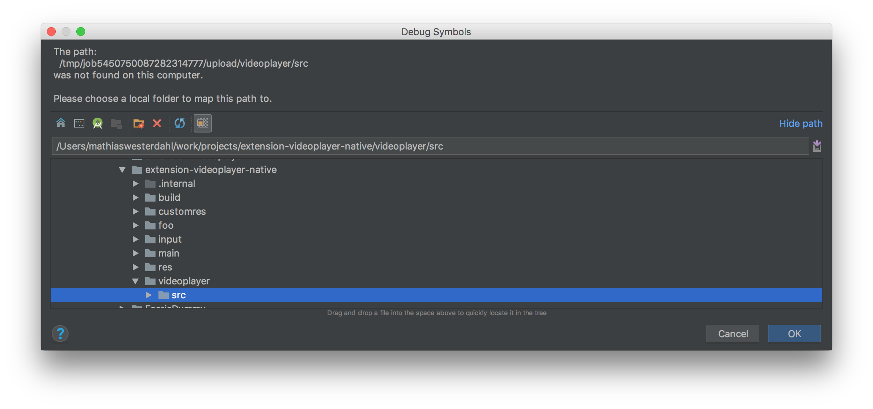Expand the build folder
The width and height of the screenshot is (873, 409).
click(135, 198)
